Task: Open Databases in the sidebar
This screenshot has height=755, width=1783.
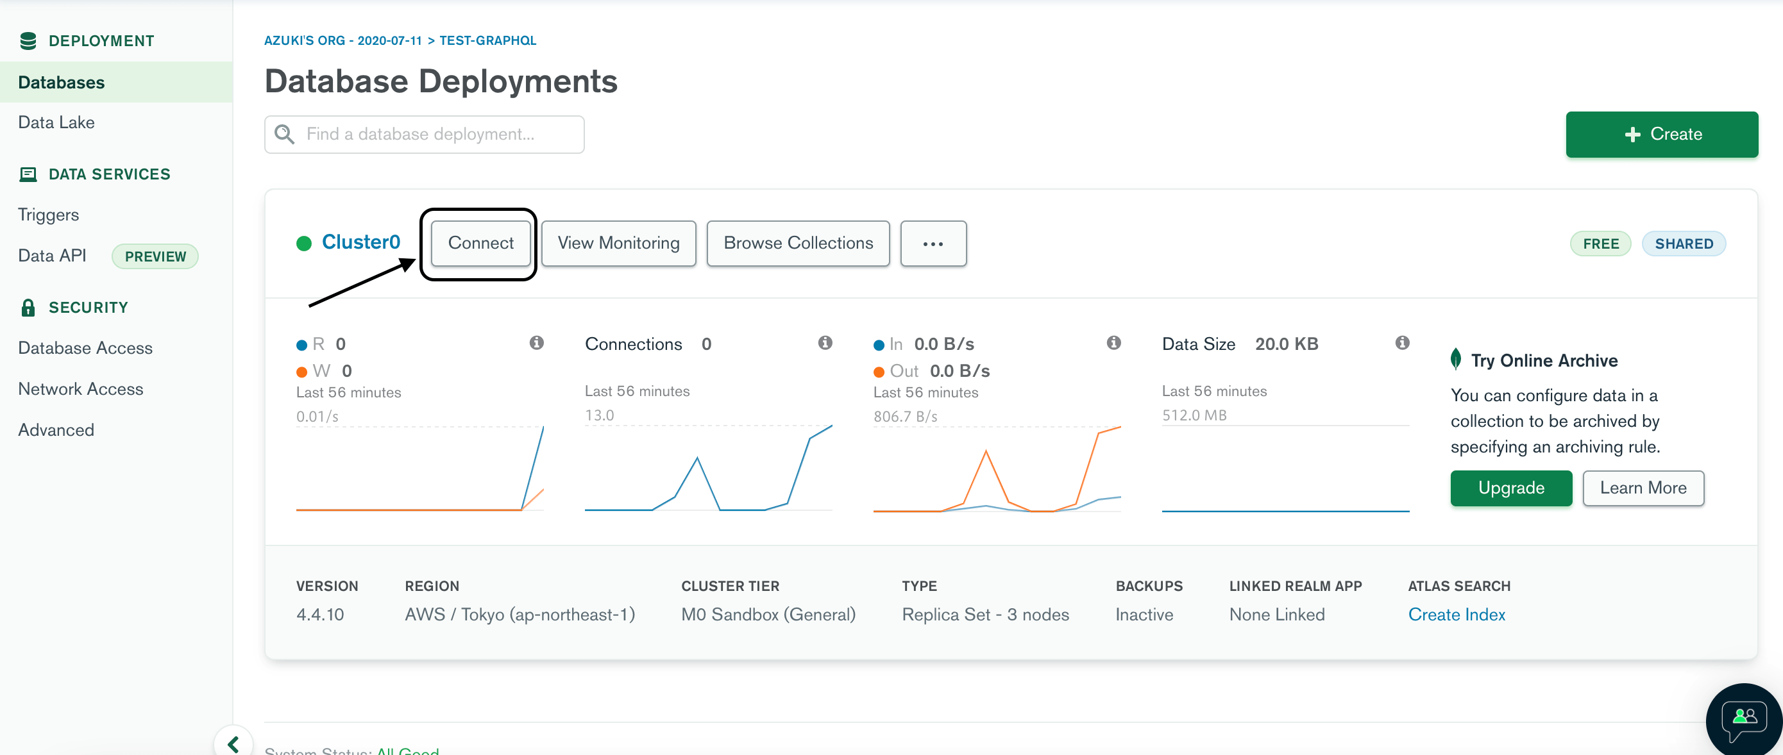Action: coord(116,82)
